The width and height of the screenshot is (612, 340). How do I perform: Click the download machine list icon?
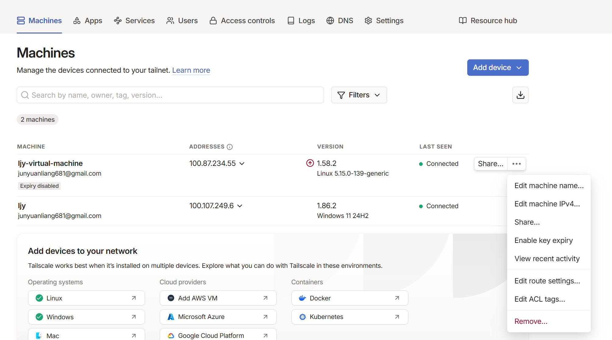click(521, 95)
